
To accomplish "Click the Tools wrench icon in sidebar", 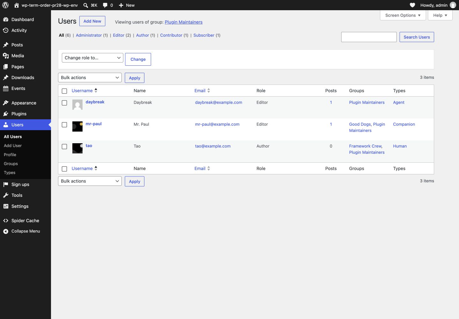I will tap(6, 195).
